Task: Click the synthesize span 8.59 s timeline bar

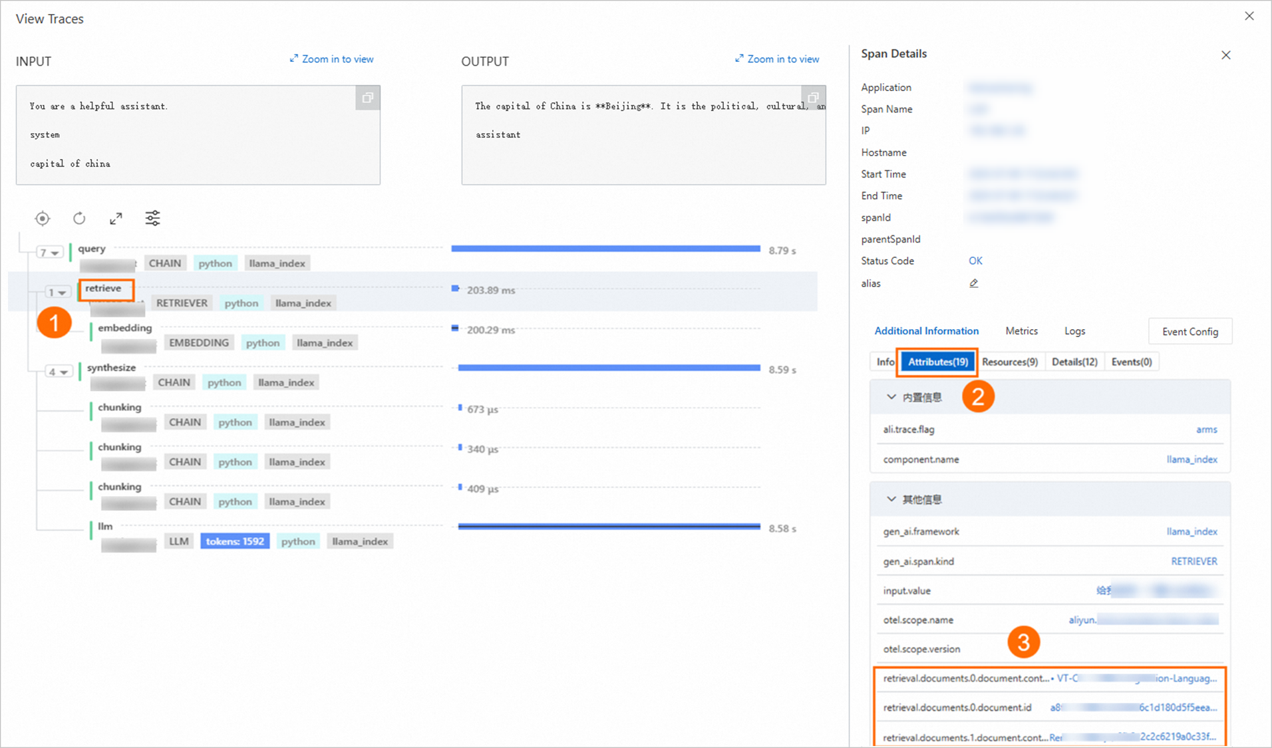Action: [609, 368]
